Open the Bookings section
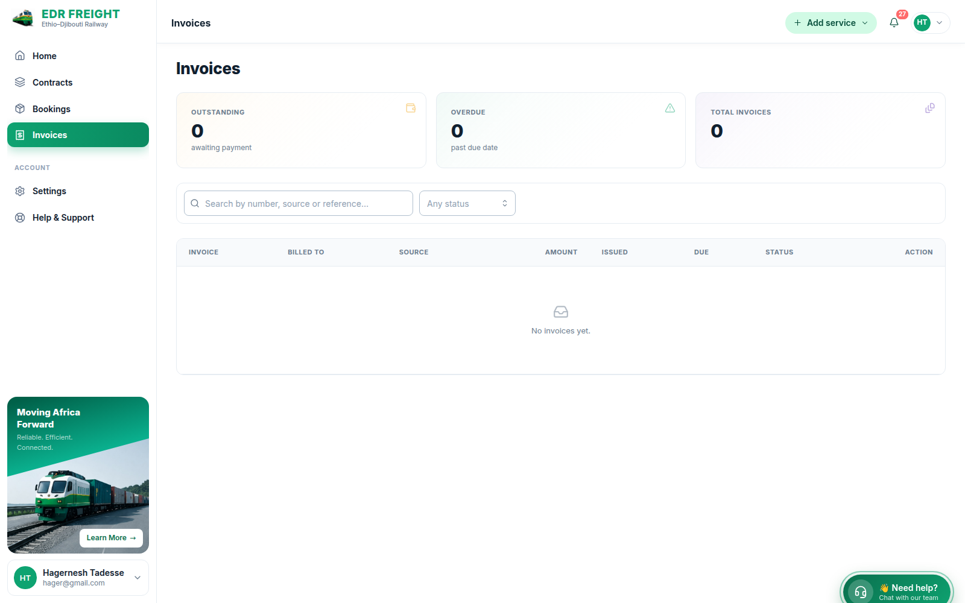 (78, 109)
